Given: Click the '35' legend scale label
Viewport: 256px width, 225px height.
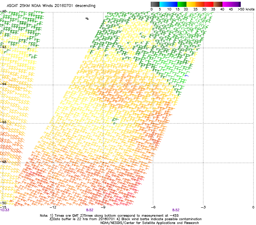Looking at the screenshot, I should 213,9.
